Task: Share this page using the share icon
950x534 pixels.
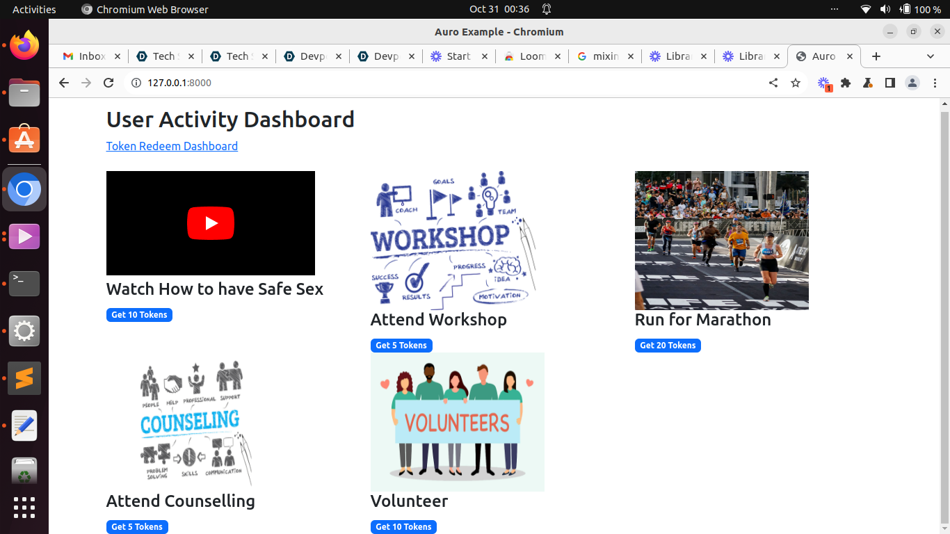Action: coord(773,83)
